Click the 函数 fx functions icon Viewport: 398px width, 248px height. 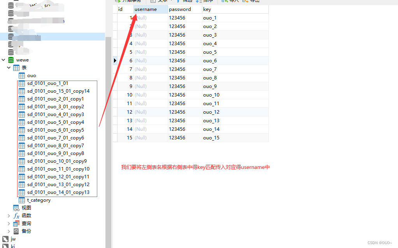[16, 216]
